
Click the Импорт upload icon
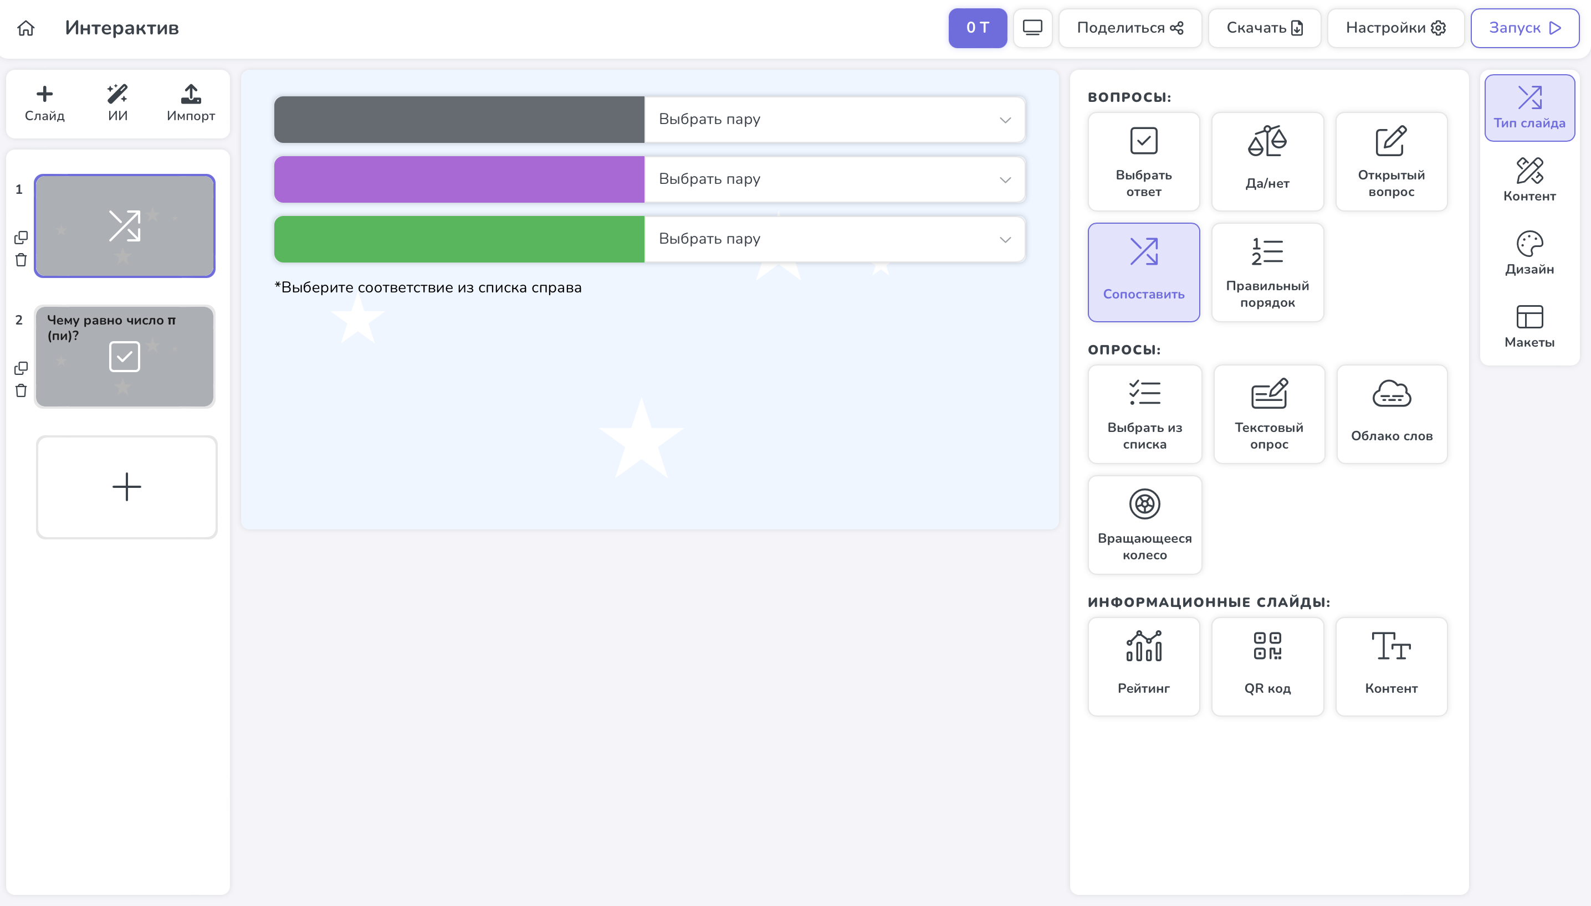(191, 104)
